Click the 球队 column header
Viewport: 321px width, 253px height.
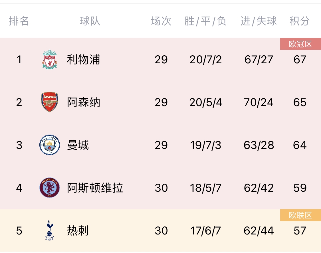coord(90,21)
